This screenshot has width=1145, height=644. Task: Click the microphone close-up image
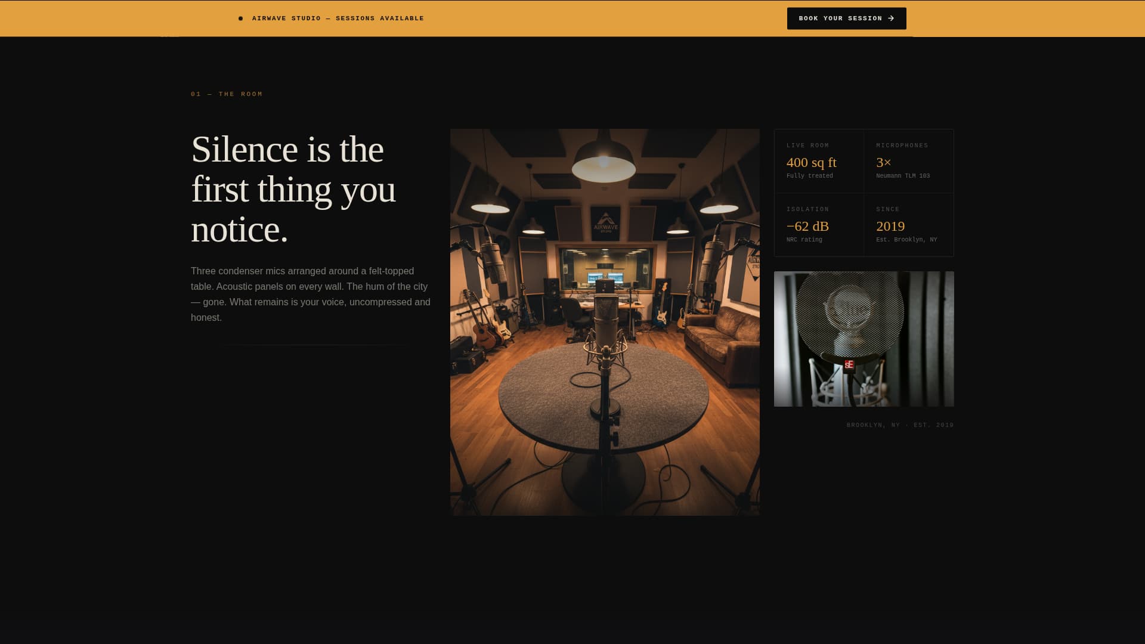(863, 338)
